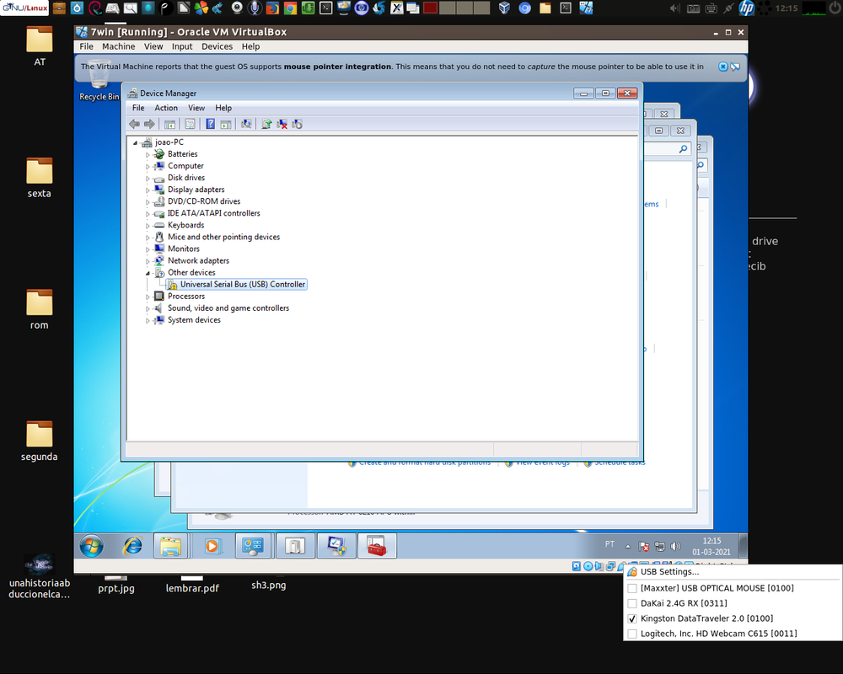
Task: Expand Sound, video and game controllers
Action: coord(148,308)
